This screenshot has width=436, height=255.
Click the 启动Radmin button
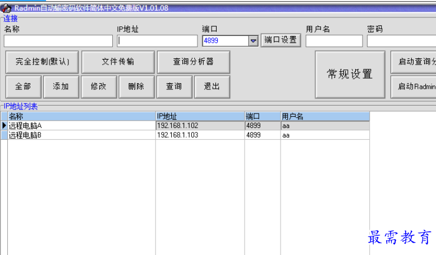(x=414, y=86)
